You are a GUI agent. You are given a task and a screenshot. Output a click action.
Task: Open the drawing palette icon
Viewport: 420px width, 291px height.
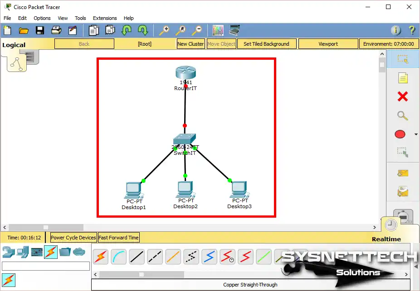pos(218,30)
